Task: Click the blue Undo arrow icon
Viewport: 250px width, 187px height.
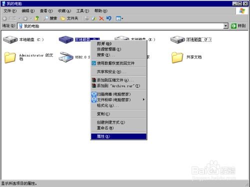Action: coord(109,18)
